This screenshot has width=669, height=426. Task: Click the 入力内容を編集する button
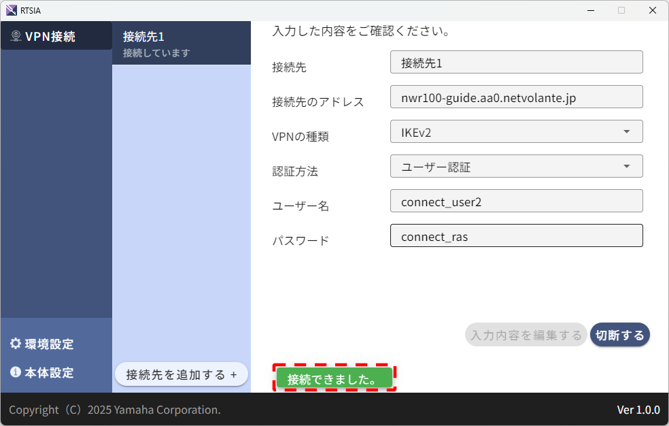[x=526, y=334]
